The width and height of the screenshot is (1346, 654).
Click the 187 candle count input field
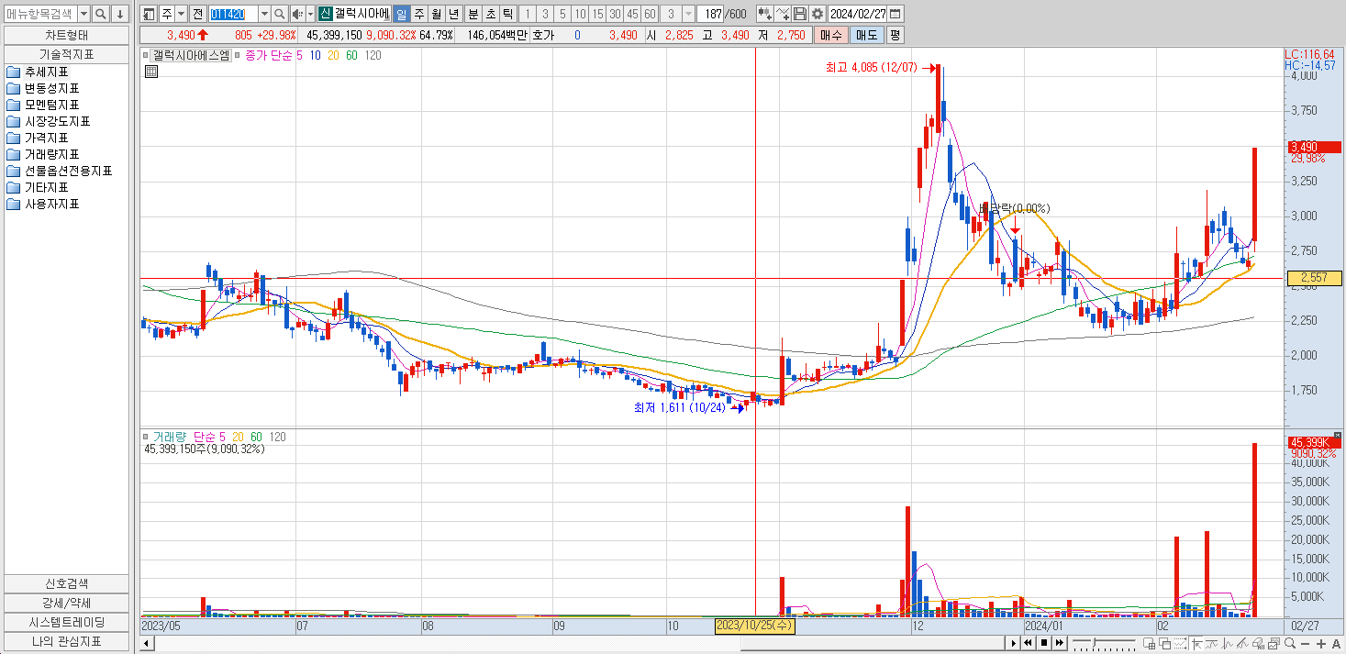[711, 14]
